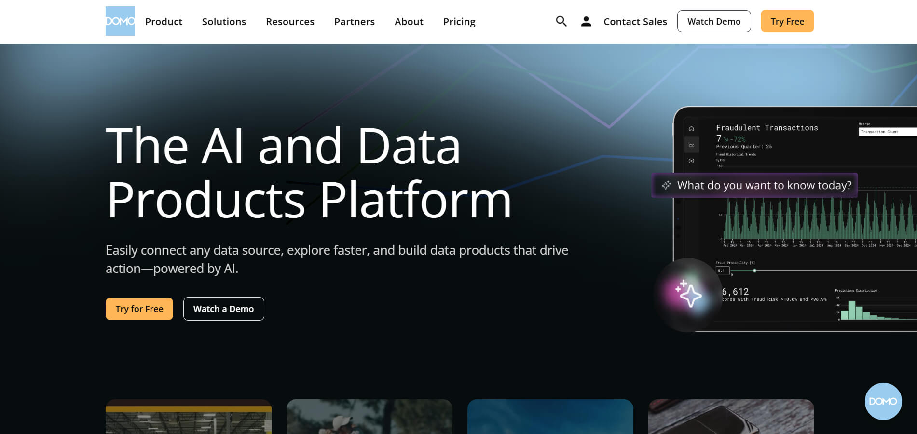The height and width of the screenshot is (434, 917).
Task: Go to the Pricing page
Action: coord(459,22)
